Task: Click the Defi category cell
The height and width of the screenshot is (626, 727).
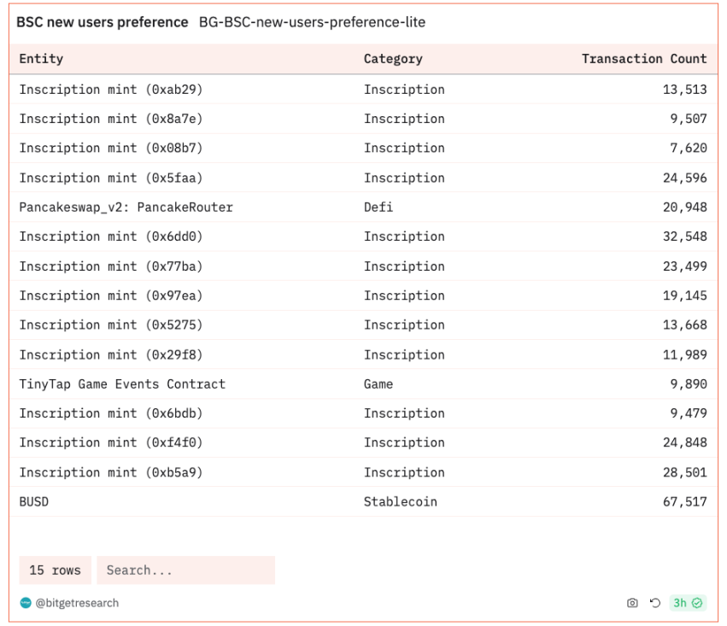Action: click(x=378, y=208)
